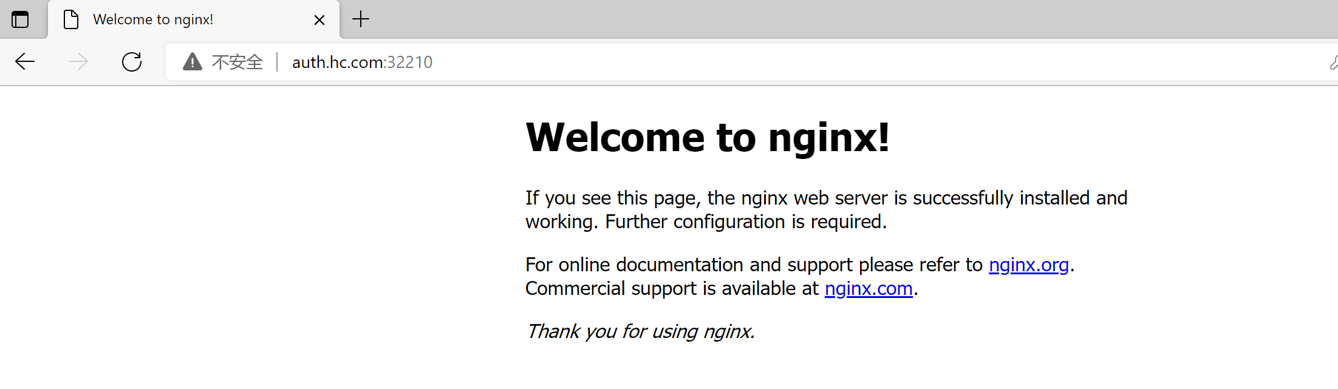1338x389 pixels.
Task: Open the nginx.com commercial support link
Action: point(869,288)
